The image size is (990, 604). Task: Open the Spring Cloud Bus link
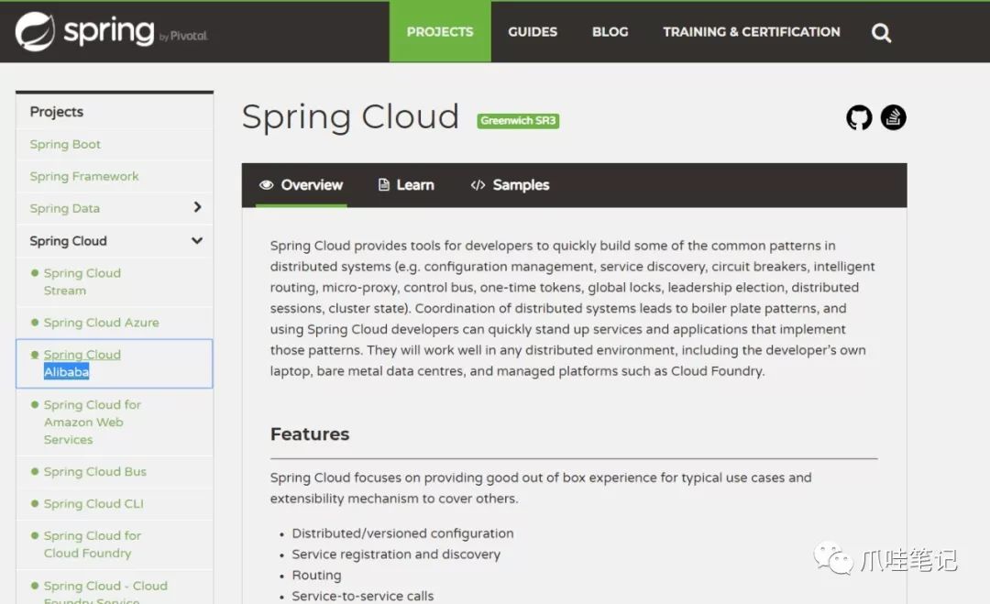(x=94, y=471)
